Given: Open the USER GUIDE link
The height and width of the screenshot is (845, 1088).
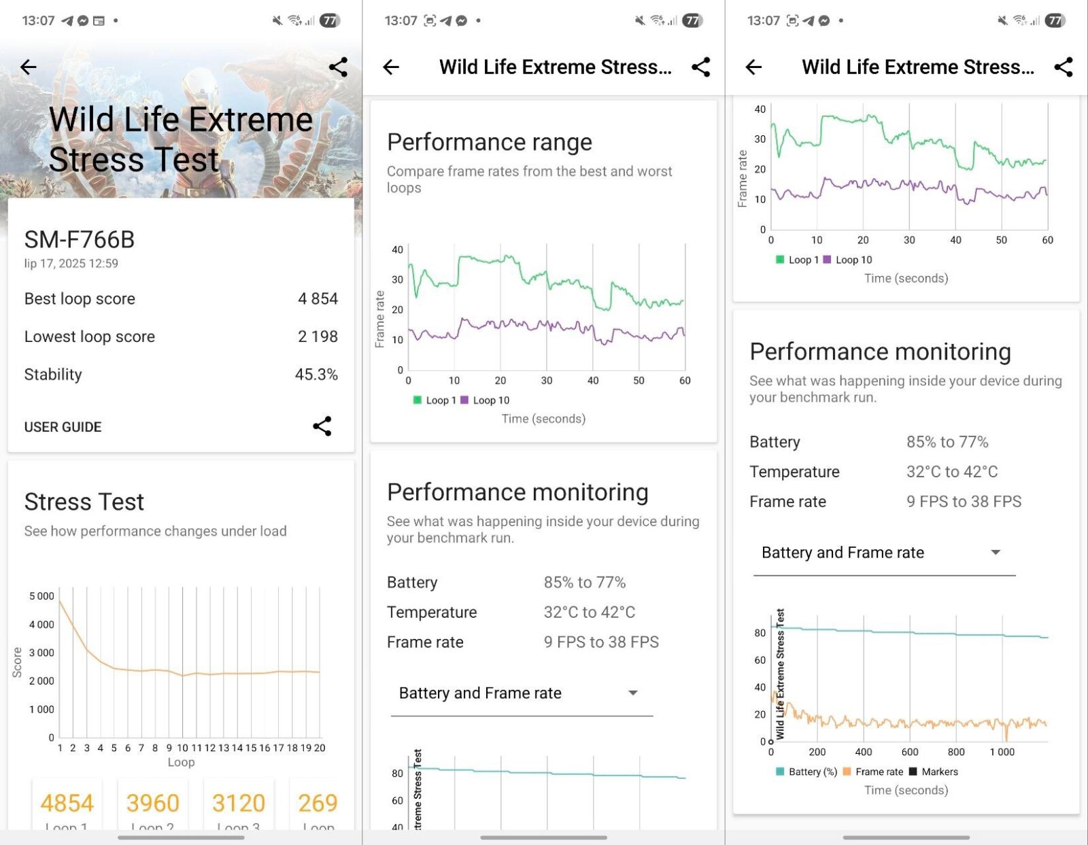Looking at the screenshot, I should (63, 427).
